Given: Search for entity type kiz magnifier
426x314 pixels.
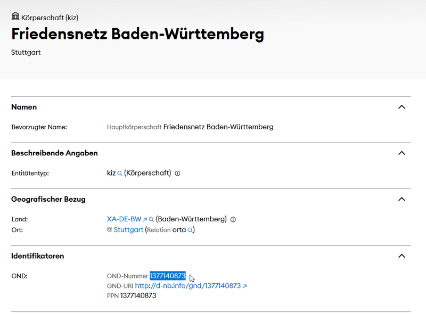Looking at the screenshot, I should (119, 173).
